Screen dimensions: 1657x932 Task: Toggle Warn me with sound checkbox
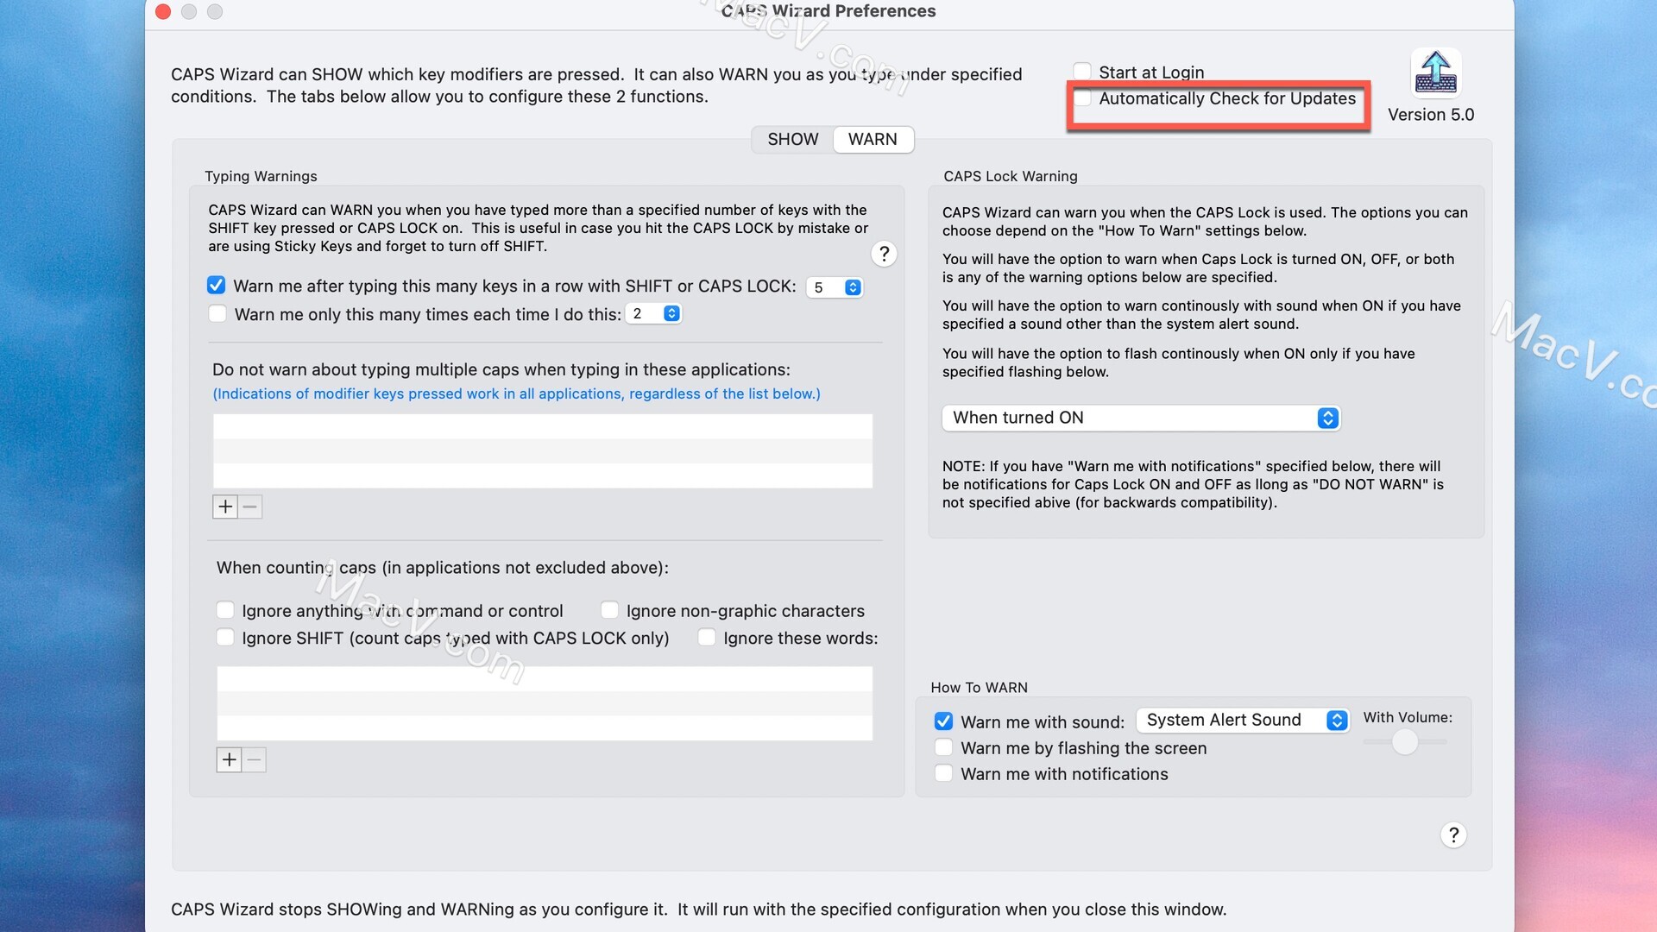942,721
